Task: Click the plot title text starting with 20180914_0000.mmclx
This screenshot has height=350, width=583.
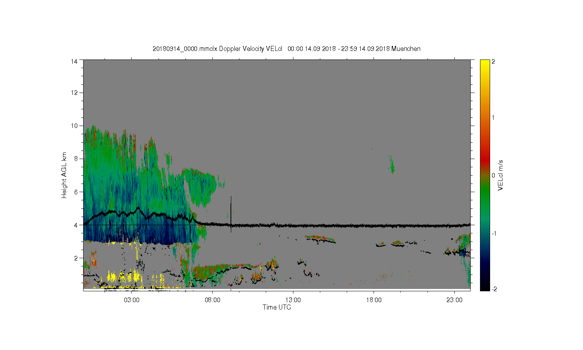Action: pyautogui.click(x=286, y=49)
